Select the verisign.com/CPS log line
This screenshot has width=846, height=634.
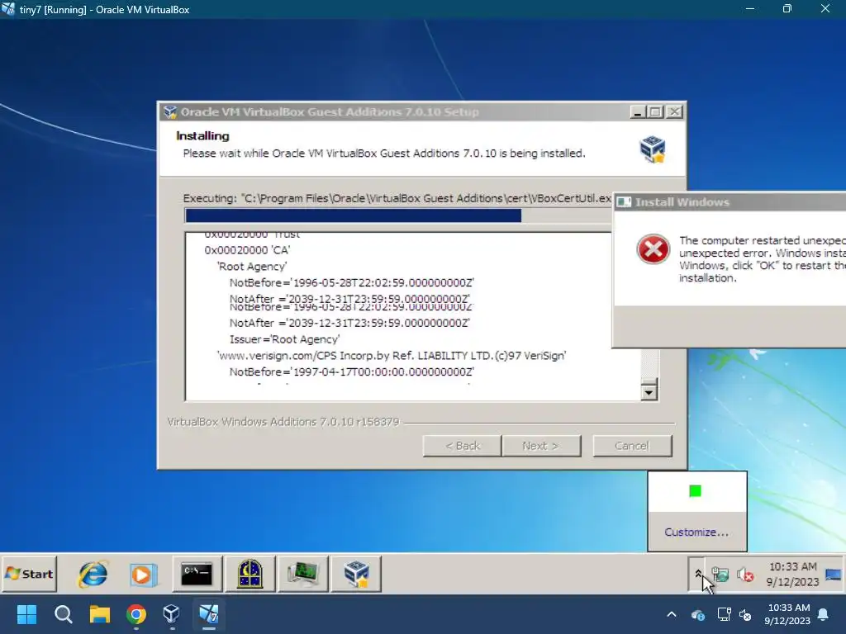coord(392,355)
